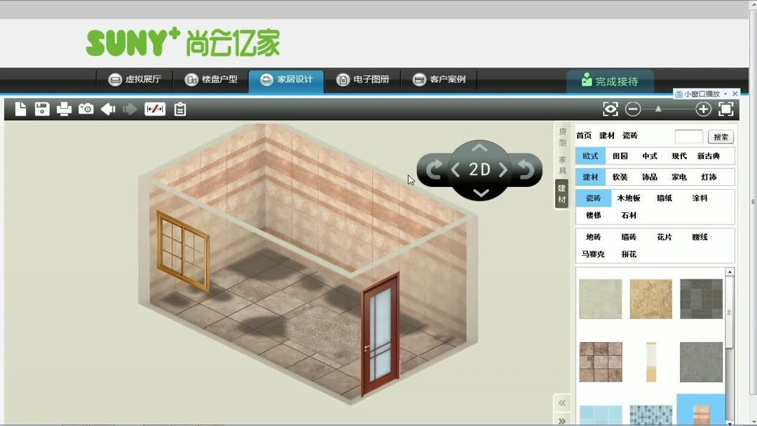
Task: Enter fullscreen view with the frame icon
Action: point(726,109)
